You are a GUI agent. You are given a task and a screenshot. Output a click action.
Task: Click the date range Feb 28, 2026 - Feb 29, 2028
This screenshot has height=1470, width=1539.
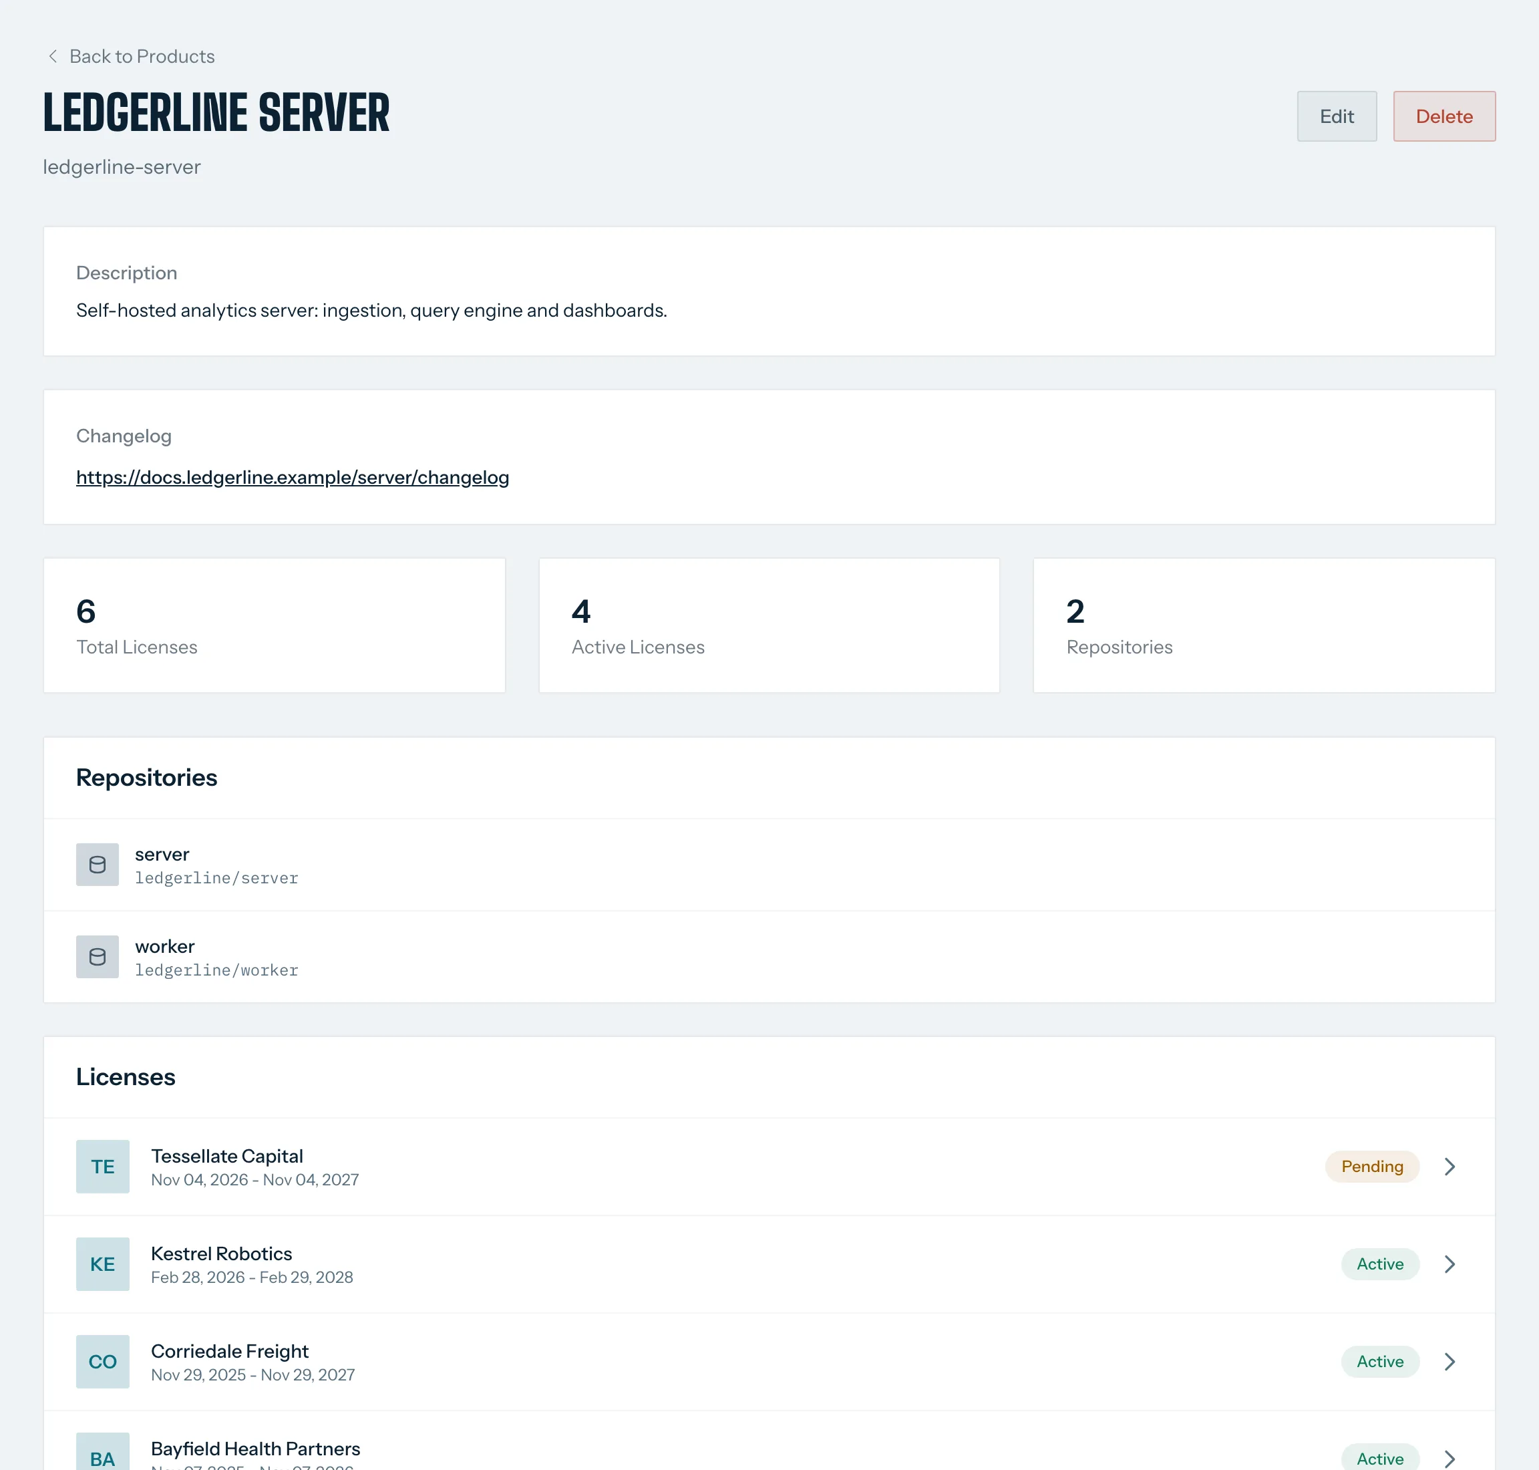tap(251, 1278)
